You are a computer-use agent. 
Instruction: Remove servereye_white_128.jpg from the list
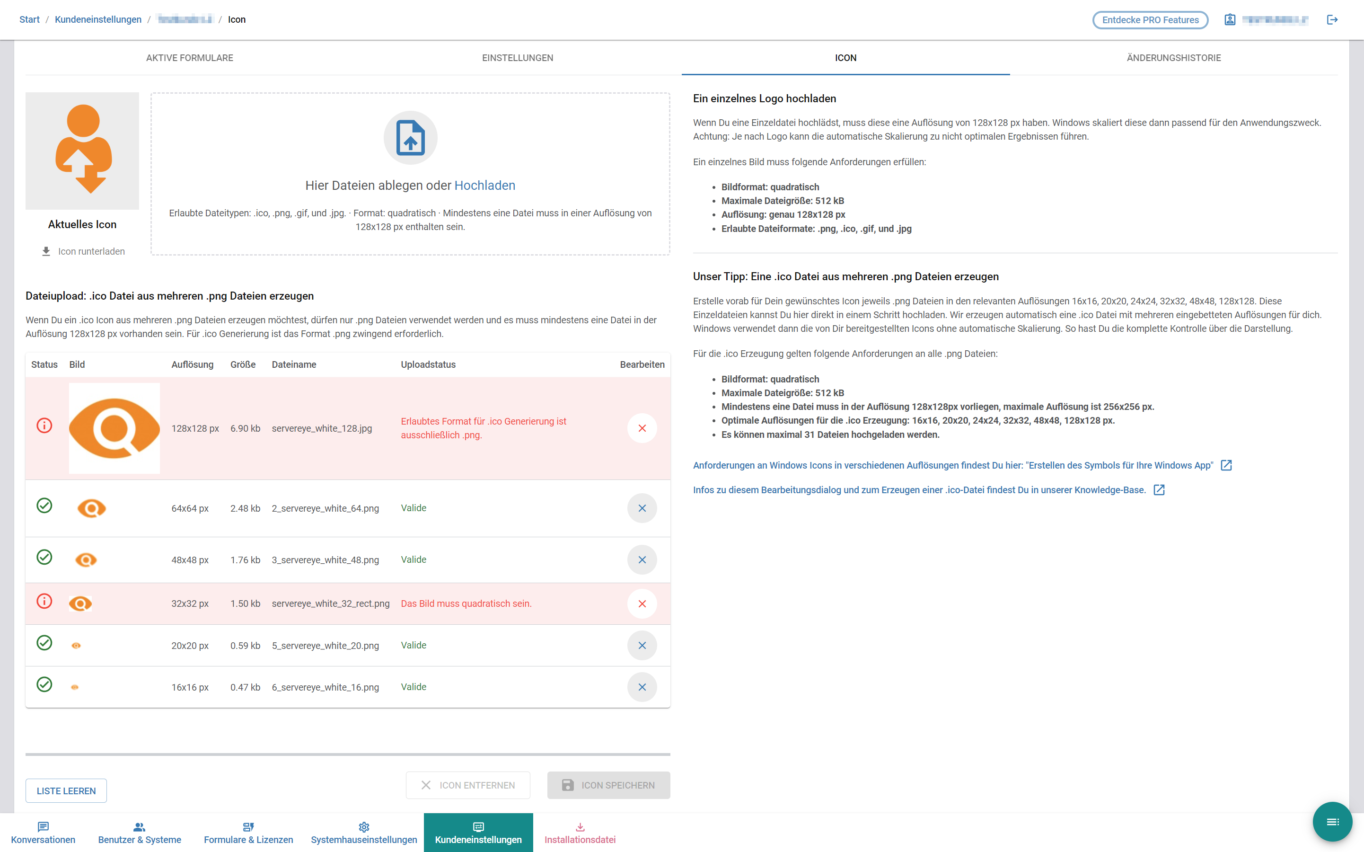point(642,428)
